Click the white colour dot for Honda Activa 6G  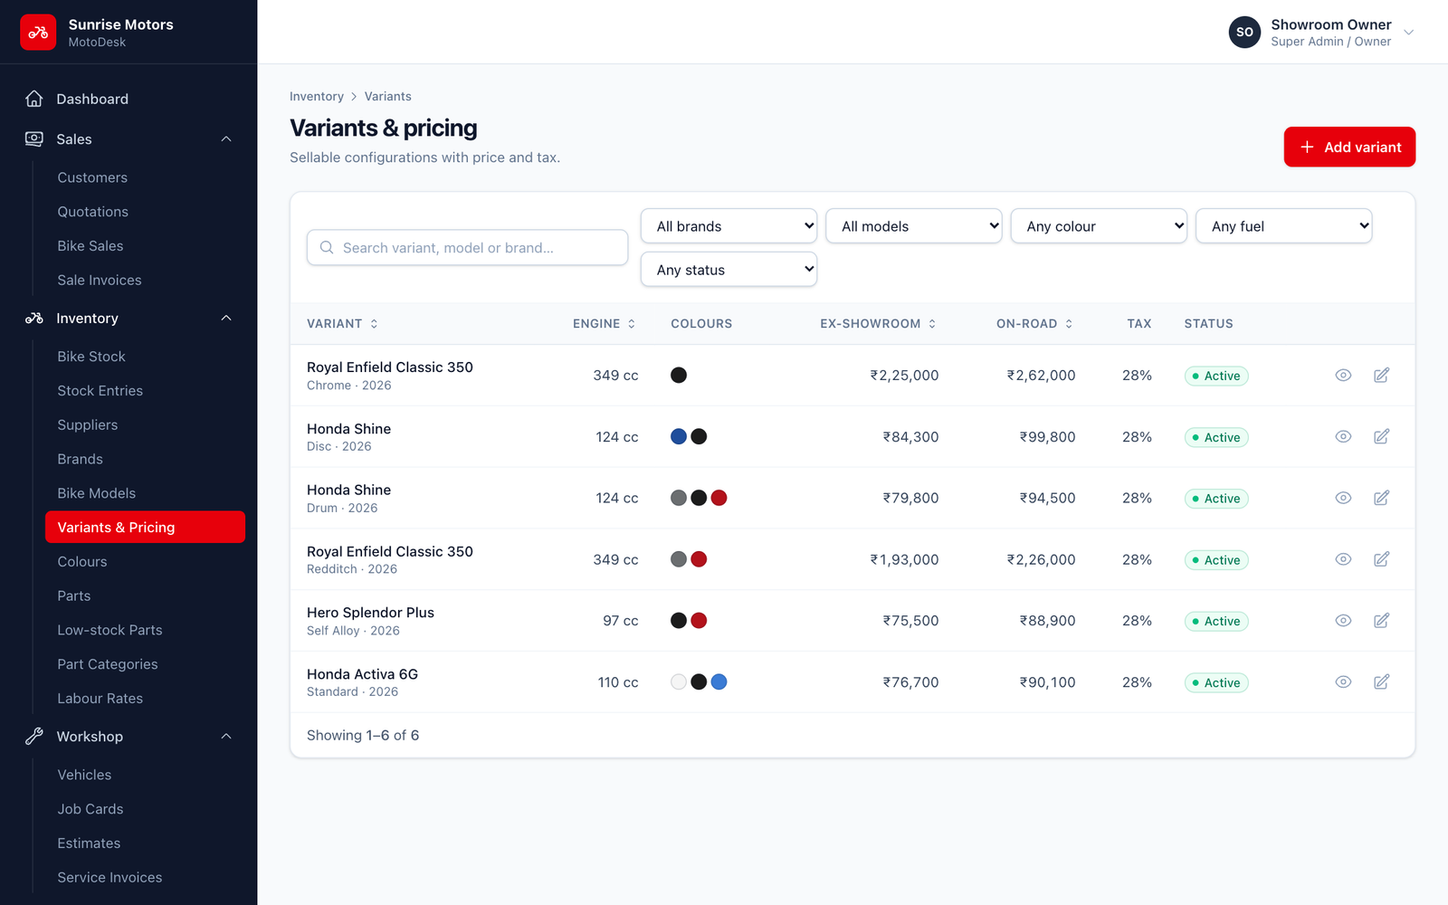pos(679,682)
